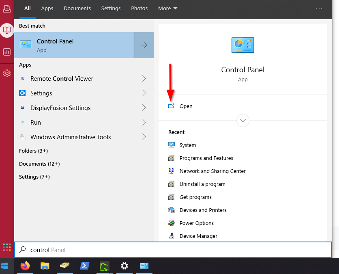Click the Uninstall a program icon
Image resolution: width=339 pixels, height=274 pixels.
[x=171, y=184]
